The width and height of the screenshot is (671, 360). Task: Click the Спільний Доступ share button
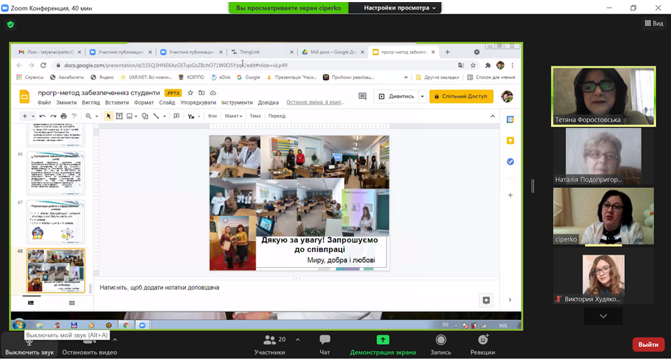(461, 96)
